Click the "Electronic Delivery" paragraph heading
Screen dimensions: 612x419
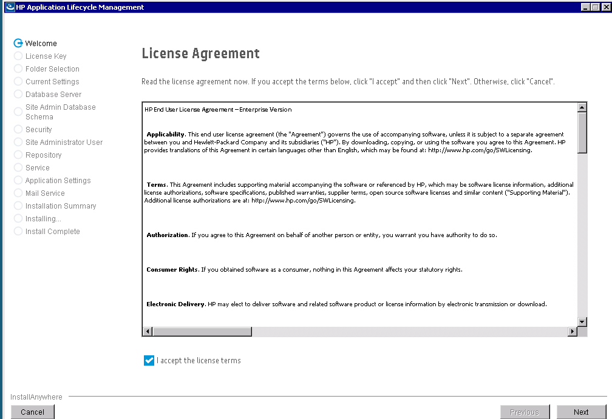176,304
